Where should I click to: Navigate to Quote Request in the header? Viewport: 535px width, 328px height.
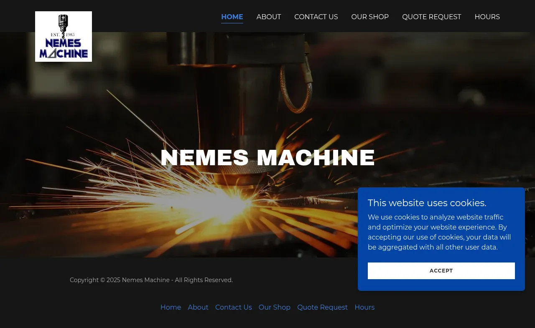pyautogui.click(x=431, y=17)
